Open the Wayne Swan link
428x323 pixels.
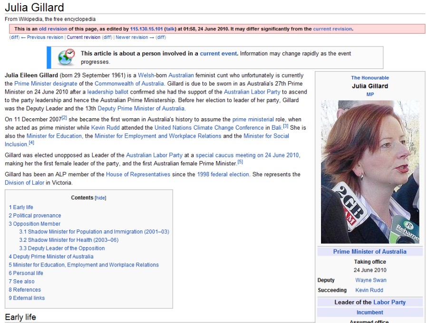point(370,280)
